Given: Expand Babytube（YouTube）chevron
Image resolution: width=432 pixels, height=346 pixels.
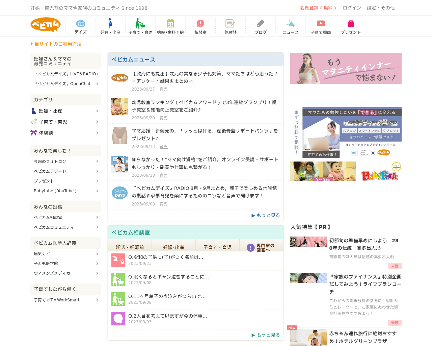Looking at the screenshot, I should (x=97, y=191).
